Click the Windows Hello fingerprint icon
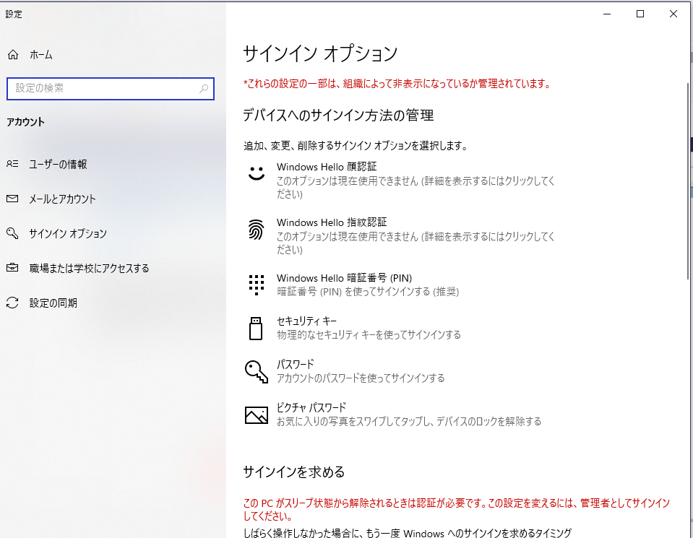Viewport: 693px width, 538px height. [x=257, y=229]
